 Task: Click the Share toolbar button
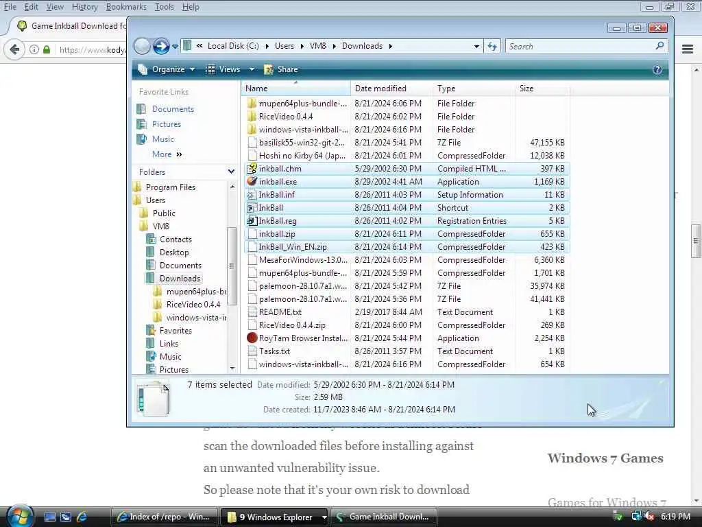pyautogui.click(x=281, y=69)
